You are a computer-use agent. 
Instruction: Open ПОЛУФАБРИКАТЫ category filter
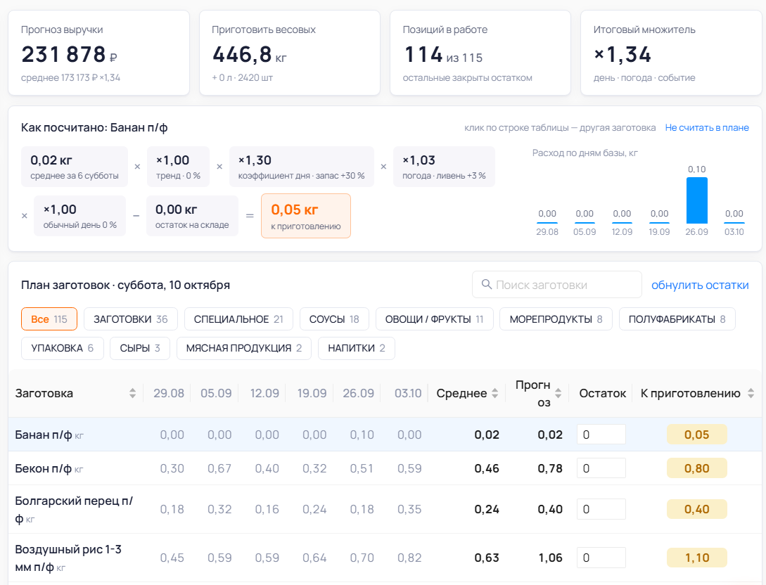click(677, 319)
